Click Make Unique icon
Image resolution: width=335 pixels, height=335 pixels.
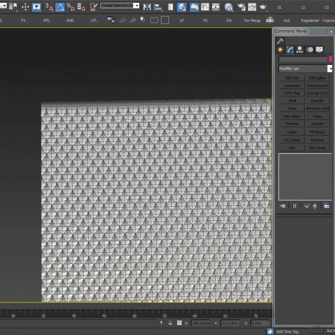pyautogui.click(x=307, y=206)
